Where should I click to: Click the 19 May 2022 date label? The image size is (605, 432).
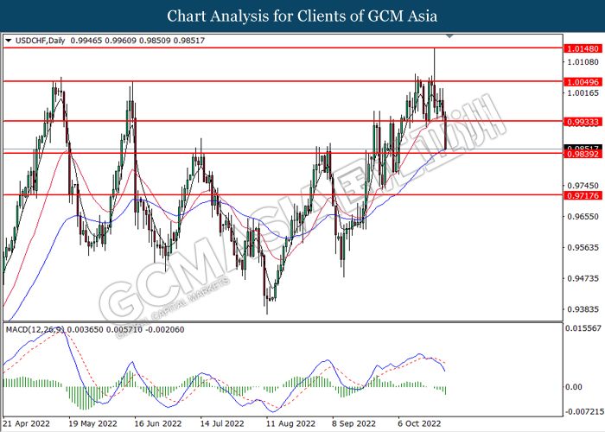point(93,423)
